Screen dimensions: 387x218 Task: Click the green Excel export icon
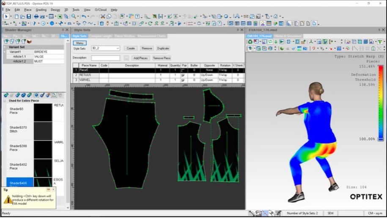click(x=60, y=16)
